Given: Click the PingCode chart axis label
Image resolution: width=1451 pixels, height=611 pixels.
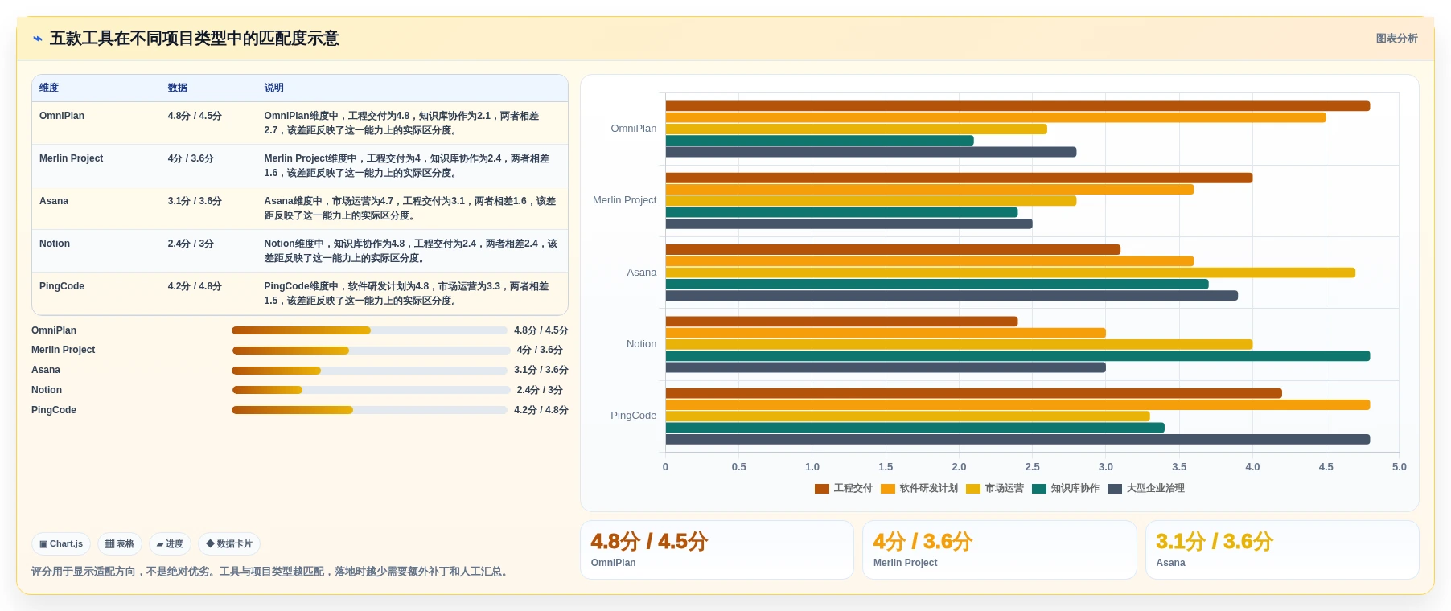Looking at the screenshot, I should [634, 416].
